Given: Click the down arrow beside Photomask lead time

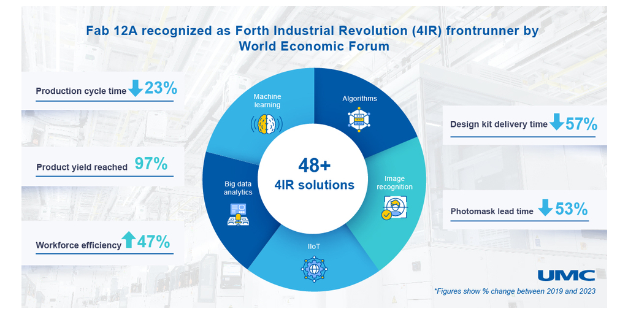Looking at the screenshot, I should point(545,208).
